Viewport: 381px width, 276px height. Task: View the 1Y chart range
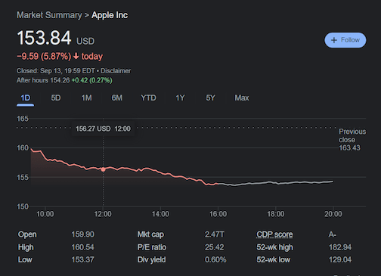point(180,98)
